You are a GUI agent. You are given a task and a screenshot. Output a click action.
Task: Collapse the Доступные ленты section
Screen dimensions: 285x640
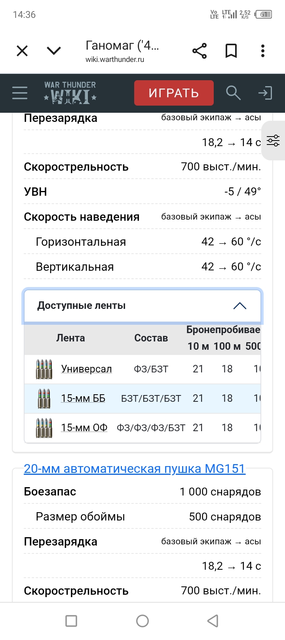(142, 306)
